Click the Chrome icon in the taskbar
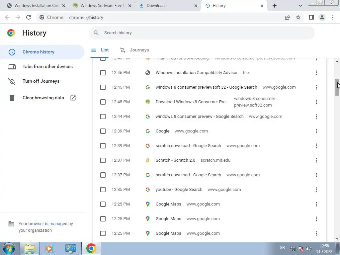This screenshot has height=255, width=340. click(x=91, y=248)
